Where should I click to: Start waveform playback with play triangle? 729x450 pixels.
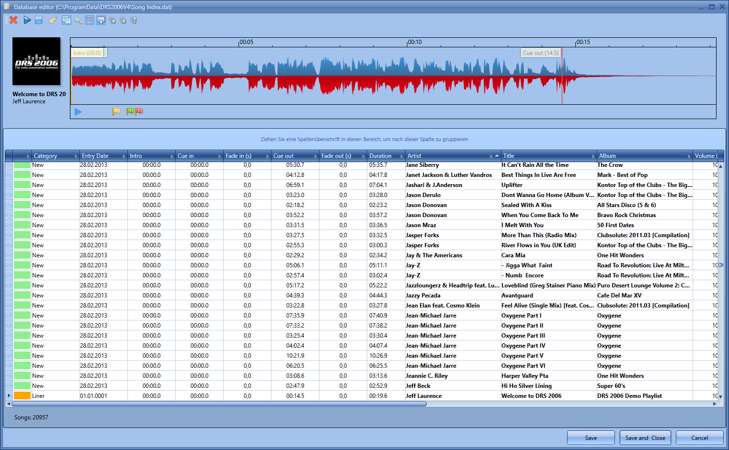tap(78, 112)
